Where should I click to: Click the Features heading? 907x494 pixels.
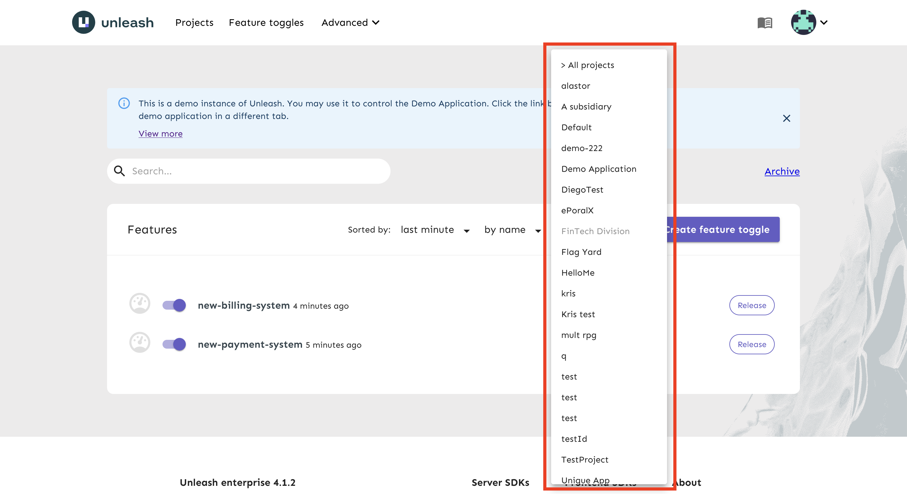click(x=152, y=230)
